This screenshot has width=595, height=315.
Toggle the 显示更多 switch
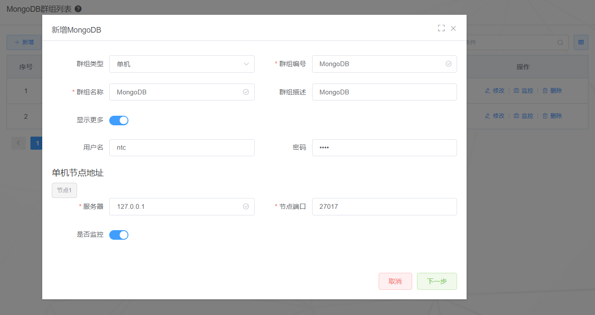[119, 121]
